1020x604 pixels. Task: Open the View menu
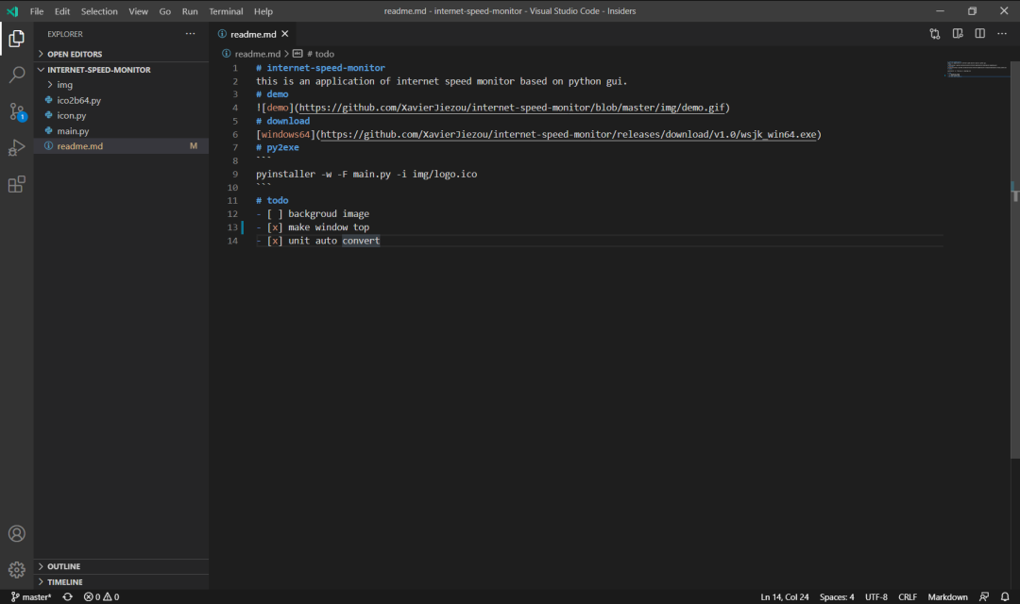click(138, 11)
